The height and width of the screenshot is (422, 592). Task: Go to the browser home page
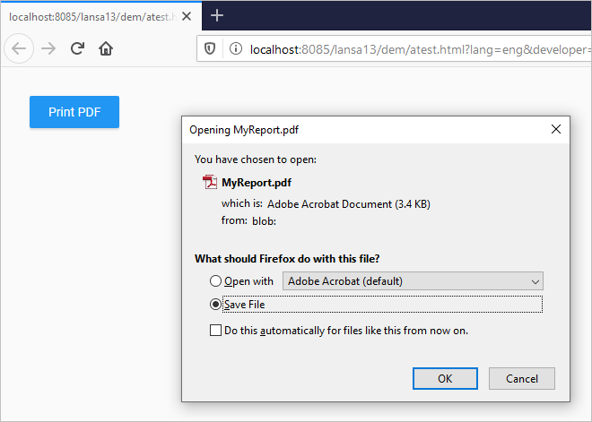pos(106,48)
